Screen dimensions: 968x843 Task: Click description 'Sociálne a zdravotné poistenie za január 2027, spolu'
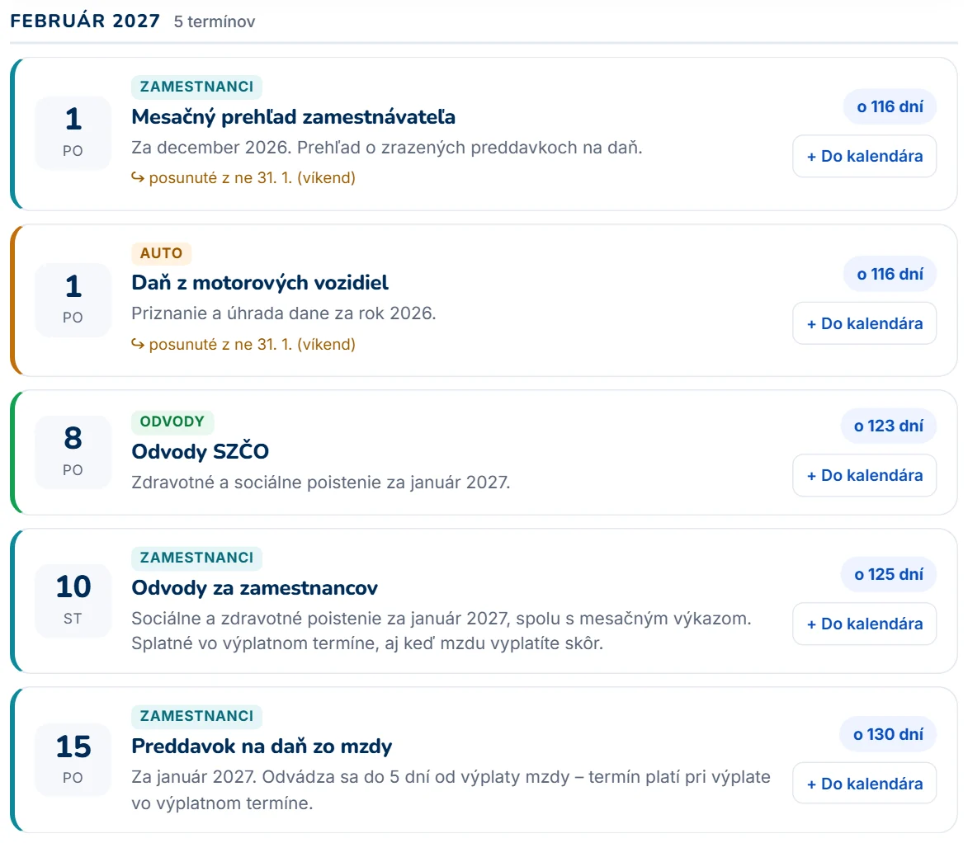442,631
